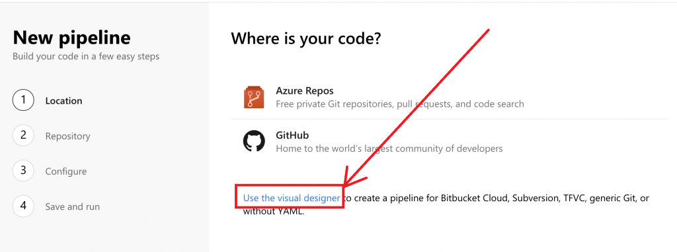Click the without YAML text

click(274, 212)
